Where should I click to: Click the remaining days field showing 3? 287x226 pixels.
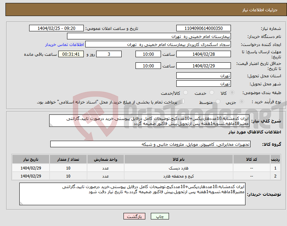coord(109,54)
